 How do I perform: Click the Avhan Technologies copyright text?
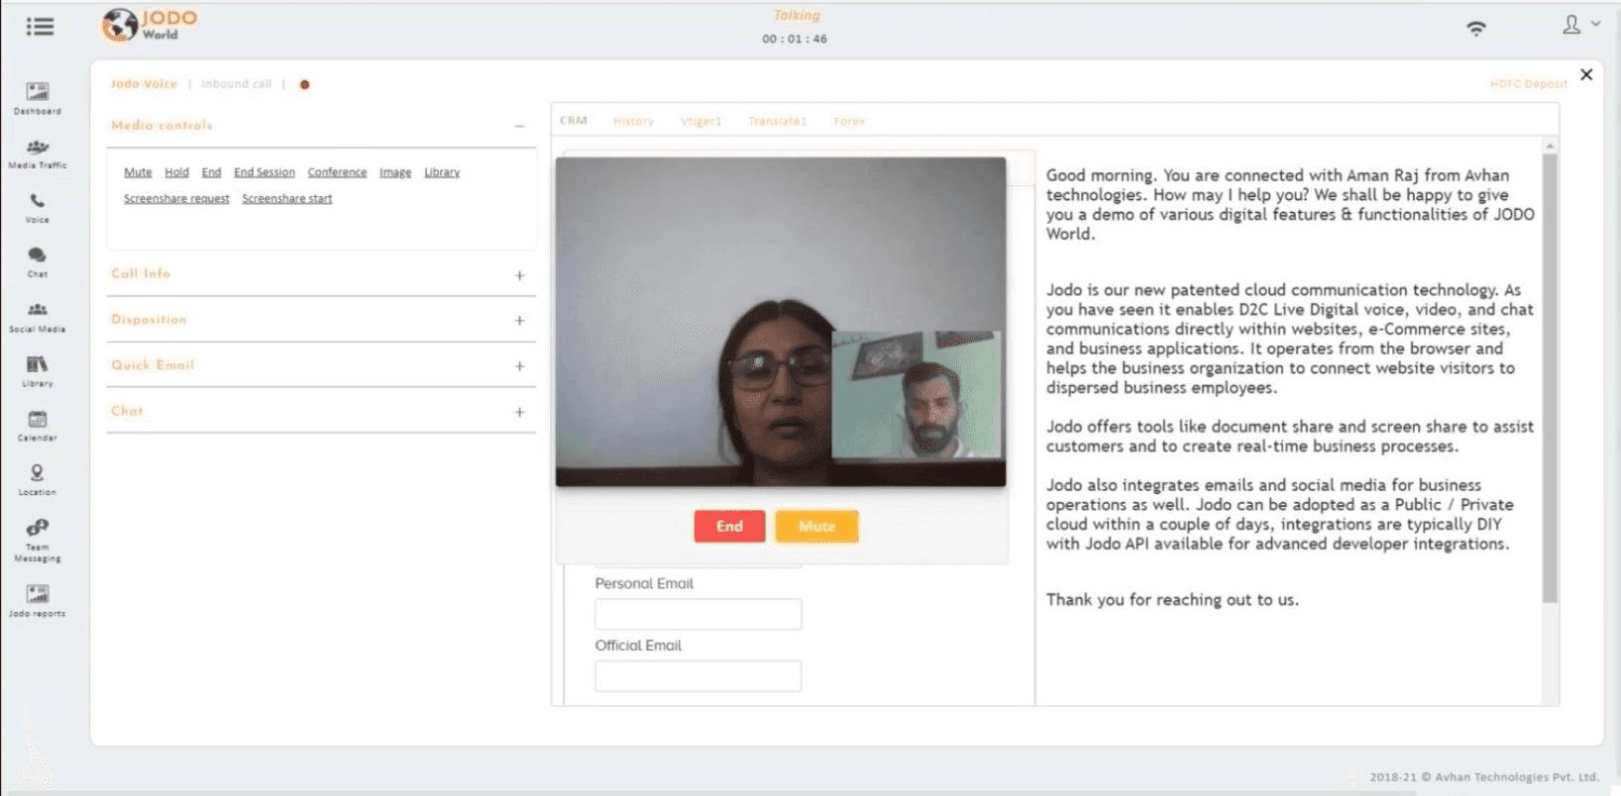click(1484, 777)
